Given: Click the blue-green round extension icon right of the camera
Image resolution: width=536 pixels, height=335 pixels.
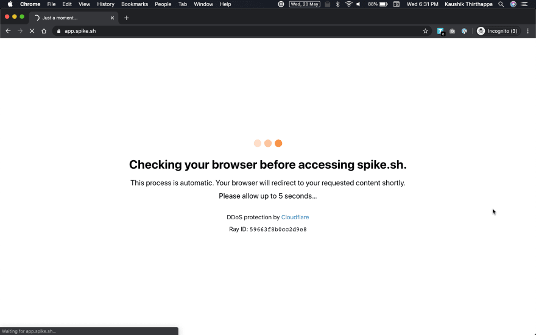Looking at the screenshot, I should pos(464,31).
